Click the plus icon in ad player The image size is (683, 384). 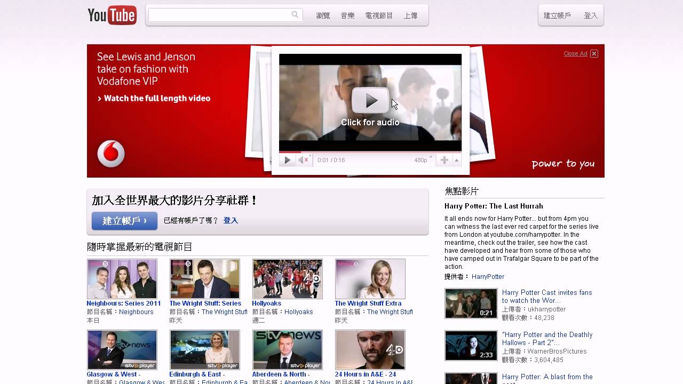pyautogui.click(x=444, y=160)
